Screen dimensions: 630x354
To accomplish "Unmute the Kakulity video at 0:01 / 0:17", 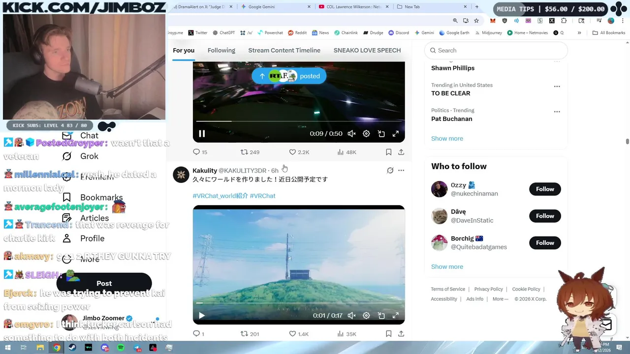I will [x=351, y=316].
